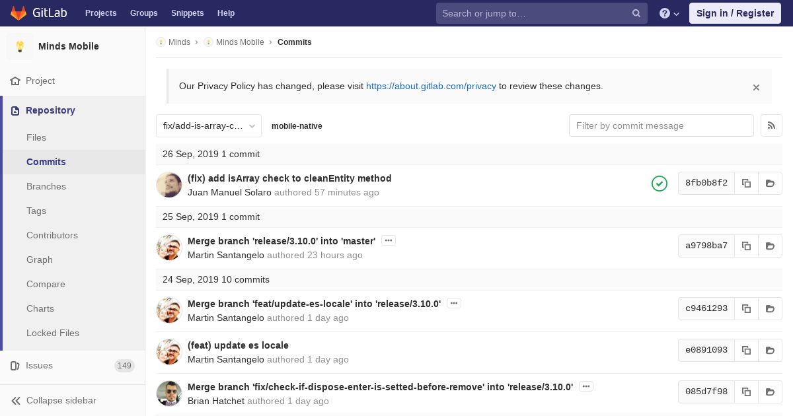
Task: Follow the about.gitlab.com/privacy link
Action: click(x=431, y=86)
